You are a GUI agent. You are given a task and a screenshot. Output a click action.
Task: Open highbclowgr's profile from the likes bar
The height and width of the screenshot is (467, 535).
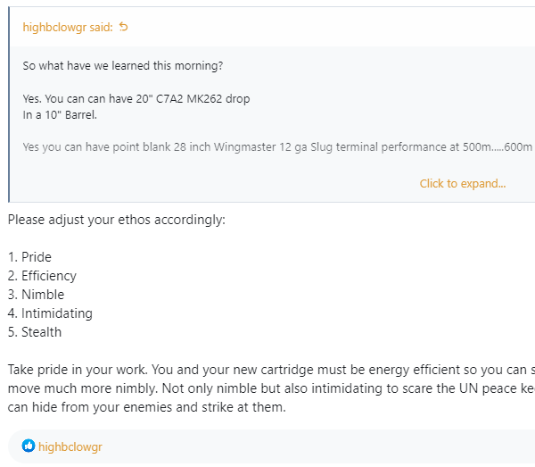pyautogui.click(x=70, y=446)
